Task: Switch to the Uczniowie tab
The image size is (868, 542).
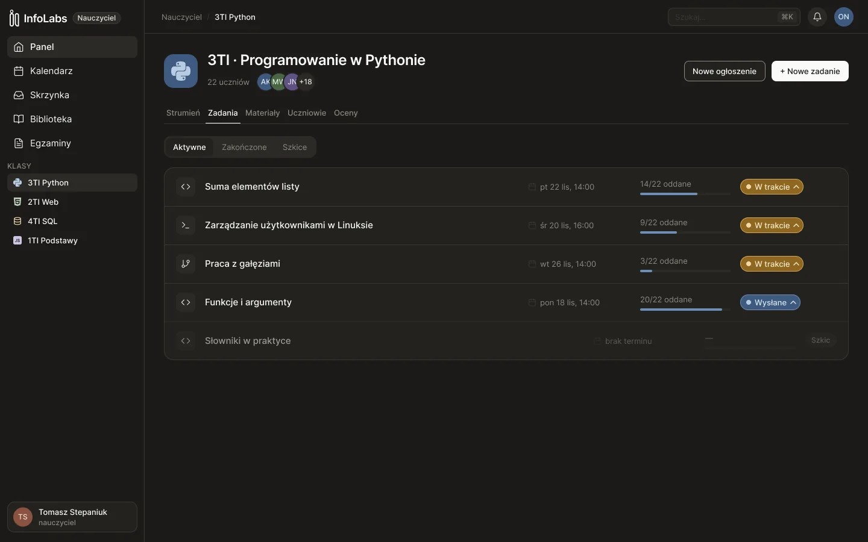Action: [307, 113]
